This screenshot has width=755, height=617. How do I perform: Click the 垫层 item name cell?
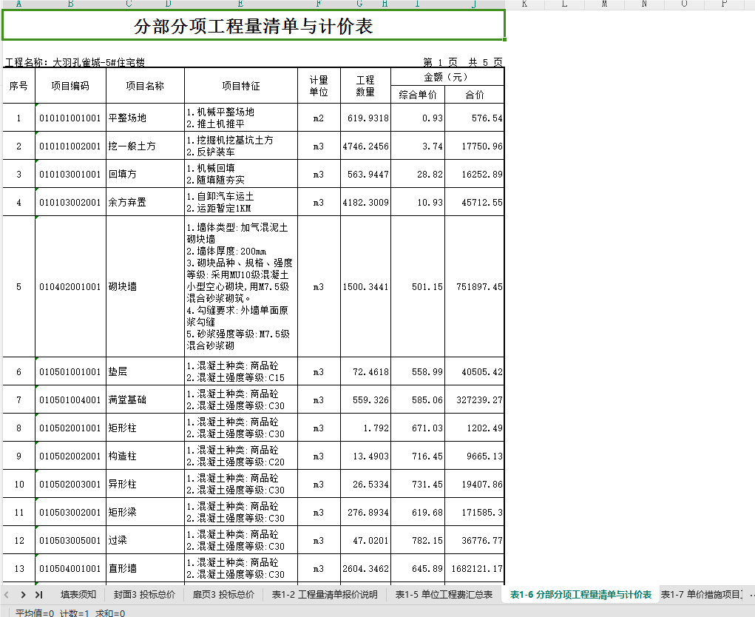tap(145, 371)
